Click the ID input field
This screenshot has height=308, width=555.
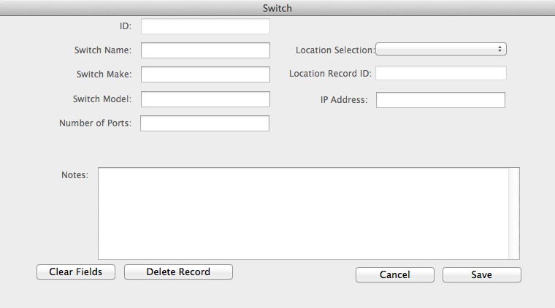point(205,27)
